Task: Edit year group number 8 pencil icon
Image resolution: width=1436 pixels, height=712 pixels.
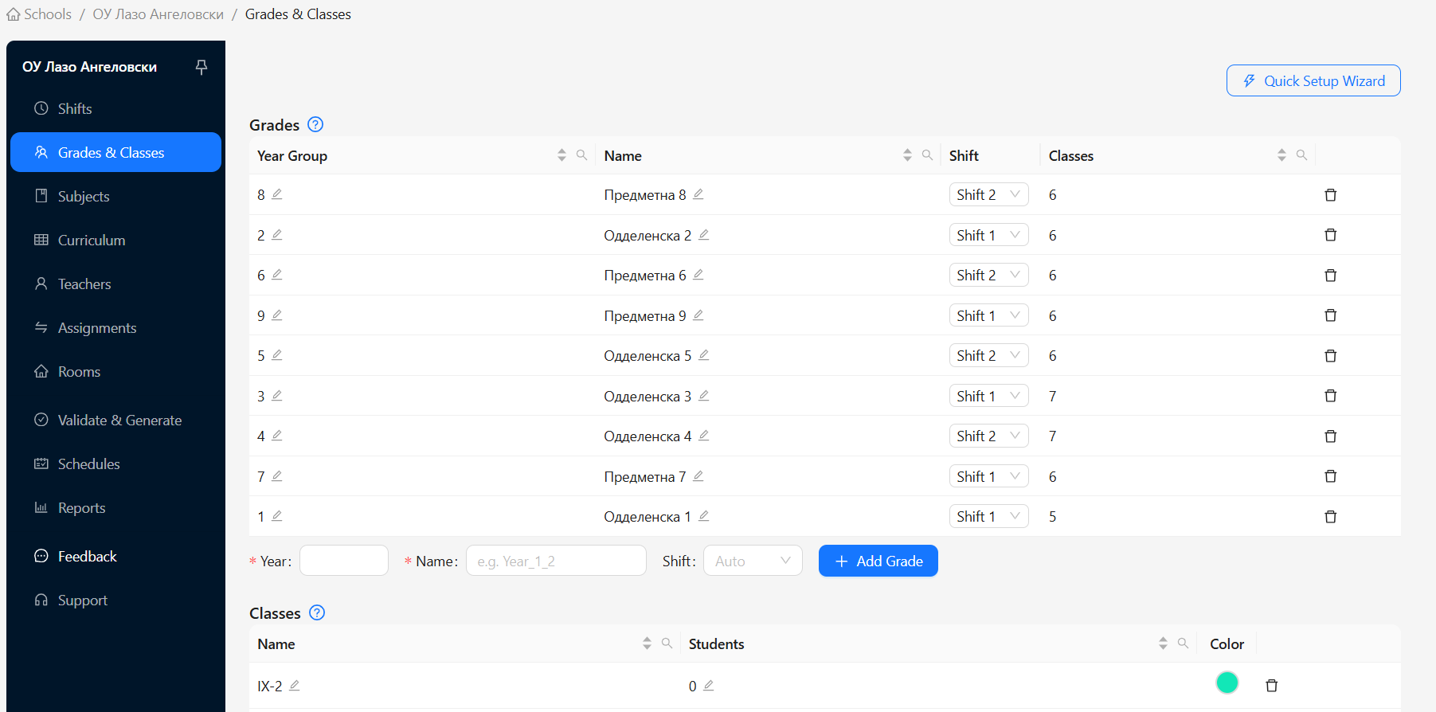Action: [277, 194]
